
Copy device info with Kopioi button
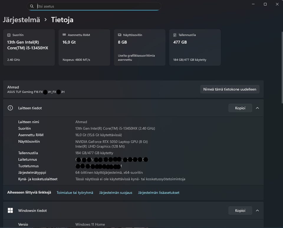pos(240,108)
